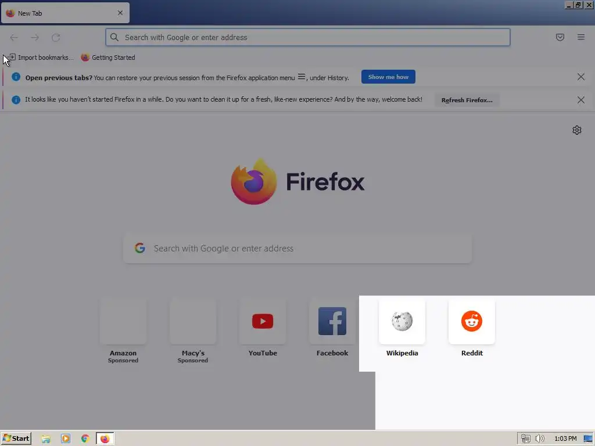Viewport: 595px width, 446px height.
Task: Click the show desktop tray icon
Action: tap(588, 439)
